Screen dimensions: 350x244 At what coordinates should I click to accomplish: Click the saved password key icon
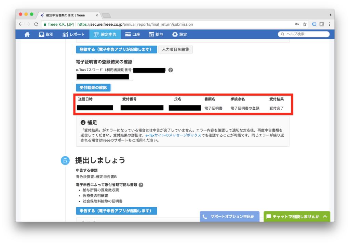(297, 24)
